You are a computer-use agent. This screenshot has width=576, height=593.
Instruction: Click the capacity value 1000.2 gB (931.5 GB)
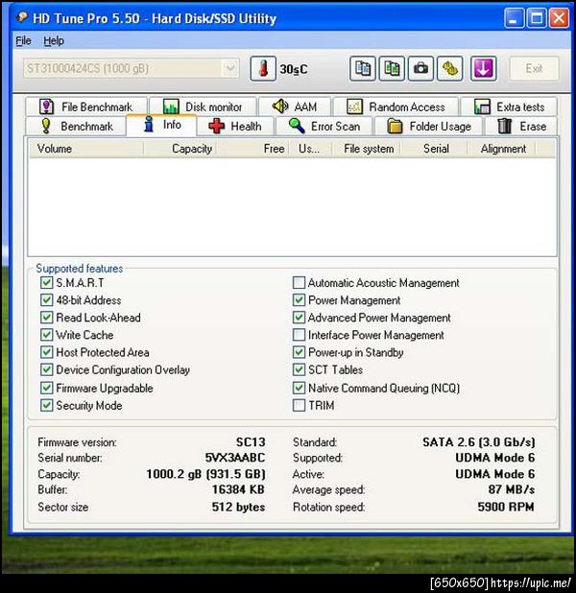(205, 474)
